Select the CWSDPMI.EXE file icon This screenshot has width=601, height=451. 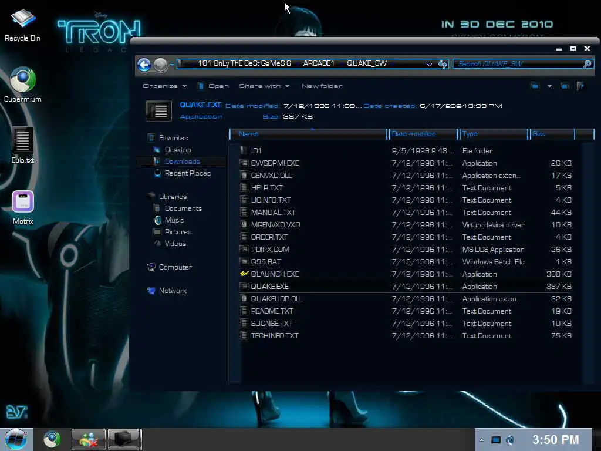[244, 163]
